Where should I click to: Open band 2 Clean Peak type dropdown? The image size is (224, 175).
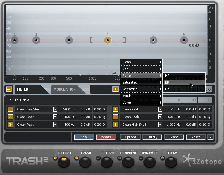pos(55,117)
